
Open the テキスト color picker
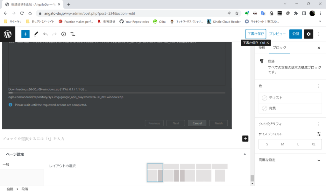point(290,98)
